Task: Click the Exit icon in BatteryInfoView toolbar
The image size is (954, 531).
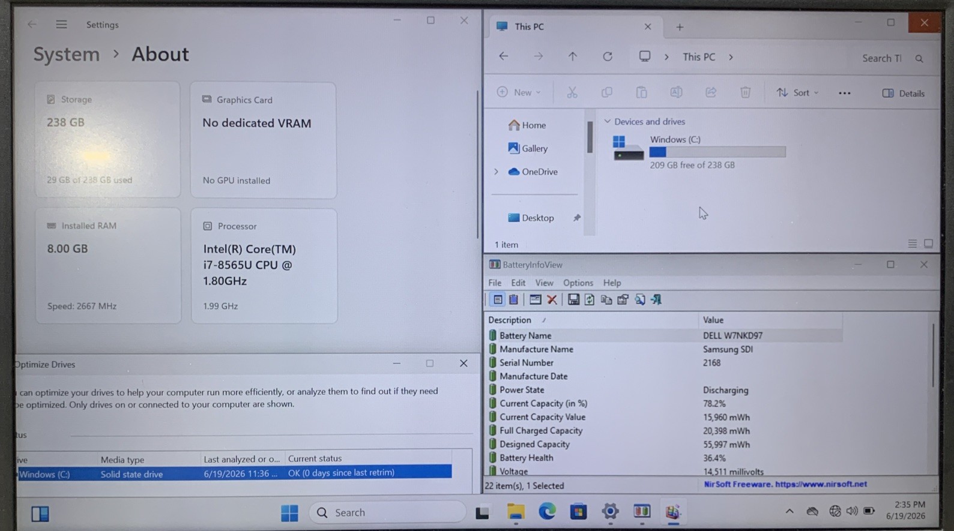Action: tap(656, 299)
